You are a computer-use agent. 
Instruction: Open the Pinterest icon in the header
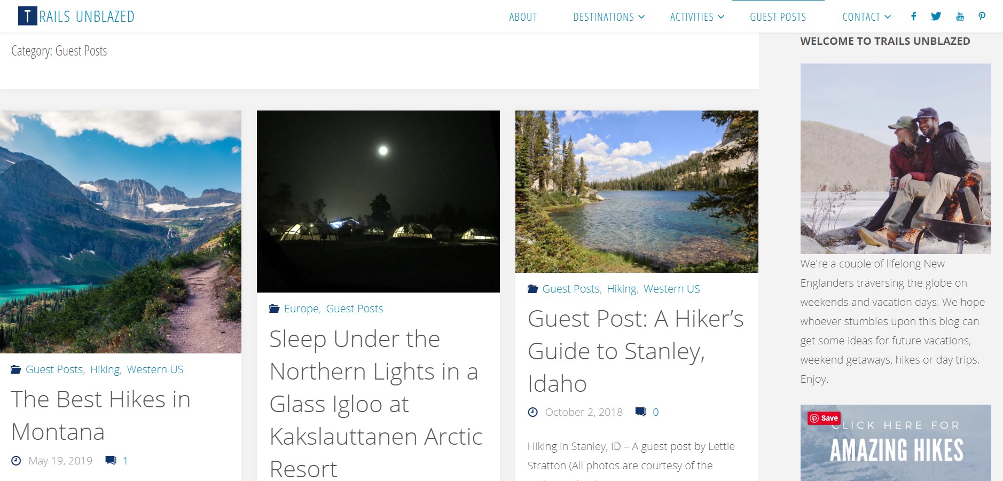pyautogui.click(x=982, y=17)
